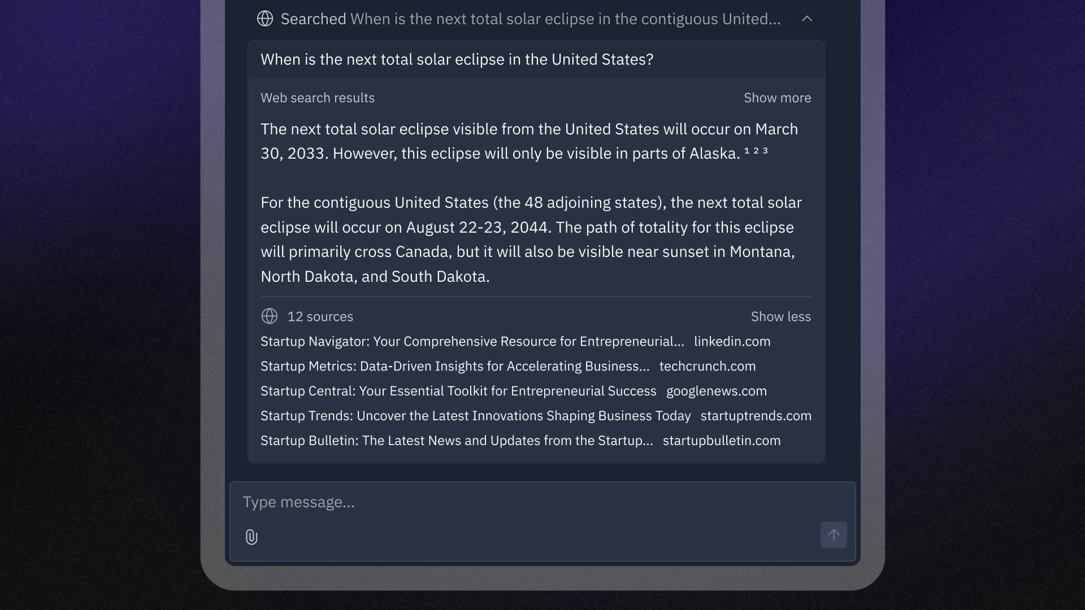This screenshot has height=610, width=1085.
Task: Click the startupbulletin.com domain label
Action: pos(722,441)
